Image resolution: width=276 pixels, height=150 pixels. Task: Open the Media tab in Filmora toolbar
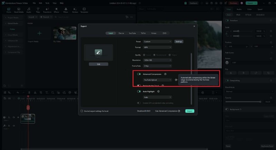point(9,10)
